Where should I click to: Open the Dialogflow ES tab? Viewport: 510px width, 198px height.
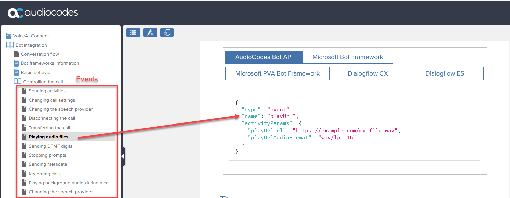(444, 73)
